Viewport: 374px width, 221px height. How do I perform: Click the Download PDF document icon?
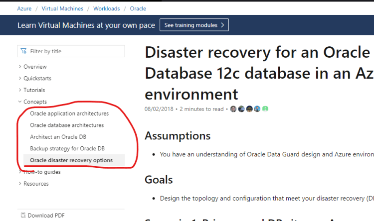pyautogui.click(x=23, y=216)
